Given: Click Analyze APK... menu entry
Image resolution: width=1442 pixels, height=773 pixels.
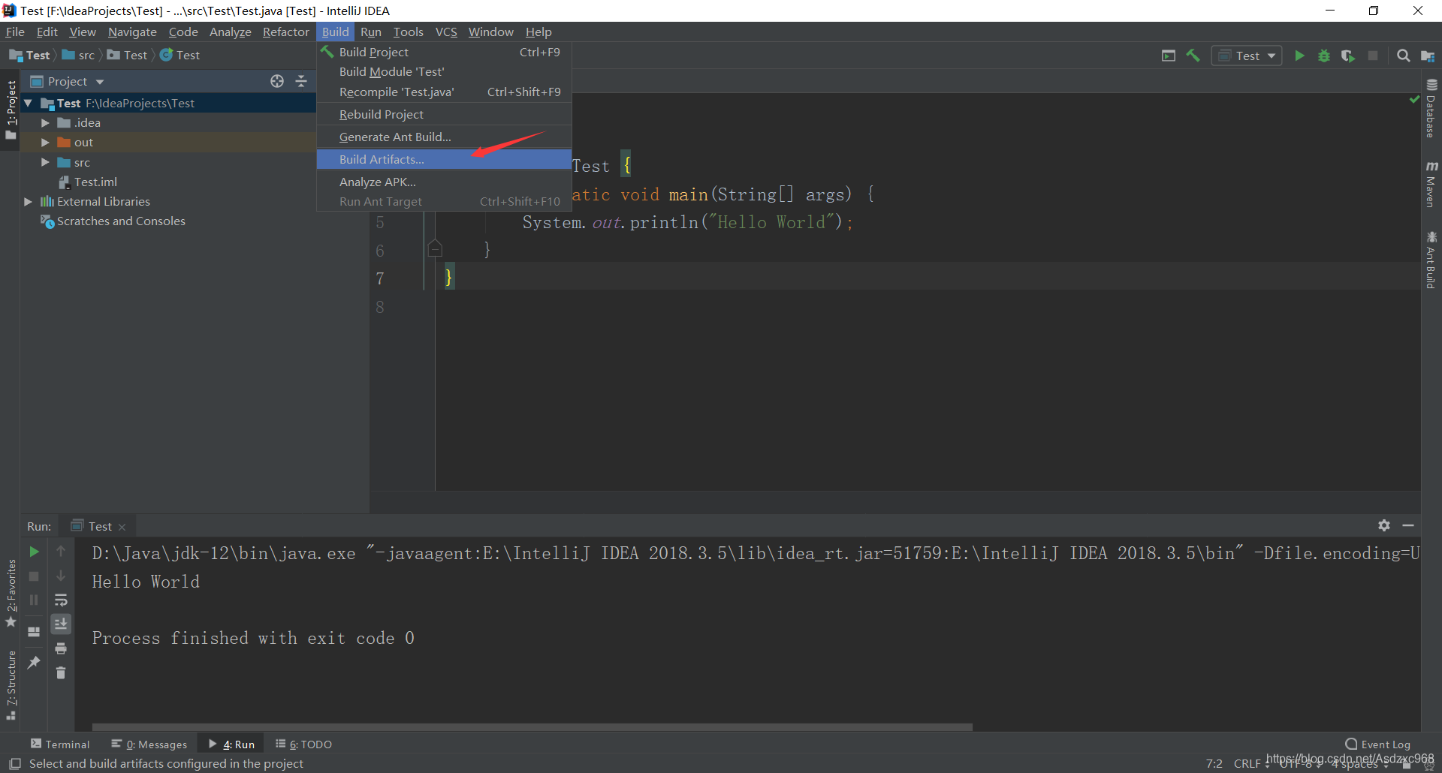Looking at the screenshot, I should pyautogui.click(x=444, y=182).
